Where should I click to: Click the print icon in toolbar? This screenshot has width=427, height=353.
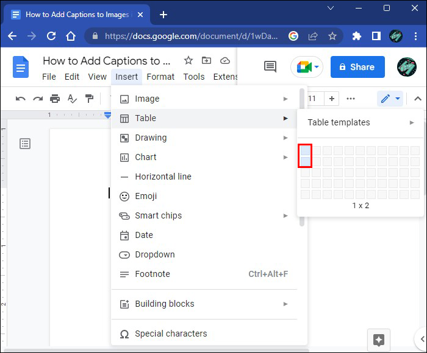pos(55,99)
